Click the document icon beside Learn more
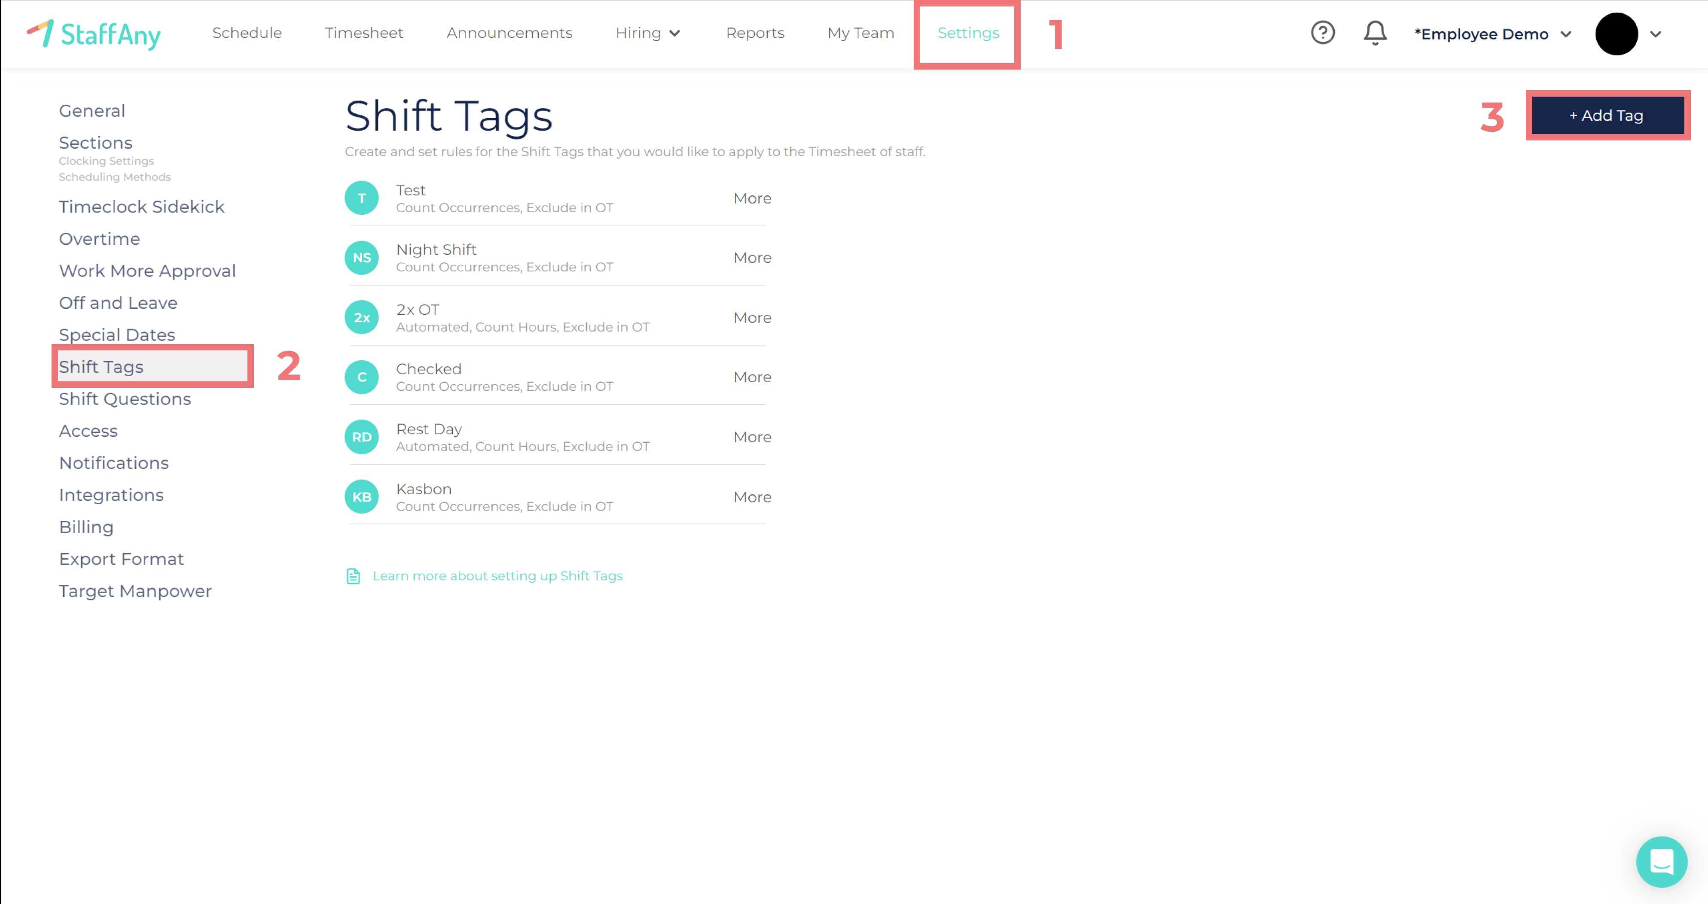This screenshot has height=904, width=1708. pyautogui.click(x=354, y=576)
